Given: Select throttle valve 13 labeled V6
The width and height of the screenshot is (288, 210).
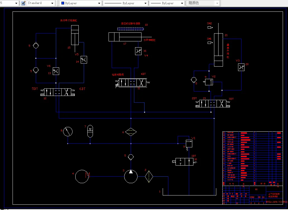Looking at the screenshot, I should (56, 71).
